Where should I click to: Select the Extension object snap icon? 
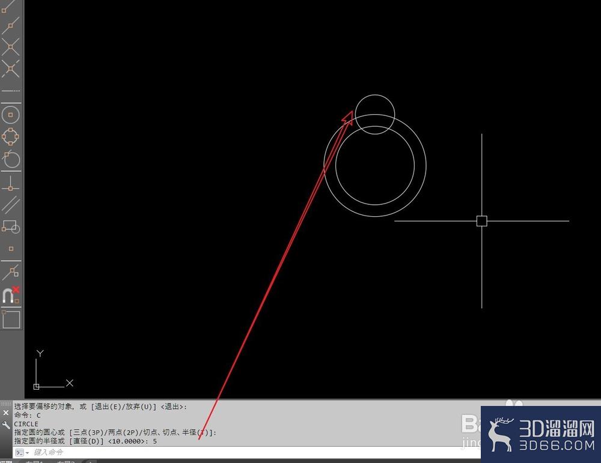10,91
